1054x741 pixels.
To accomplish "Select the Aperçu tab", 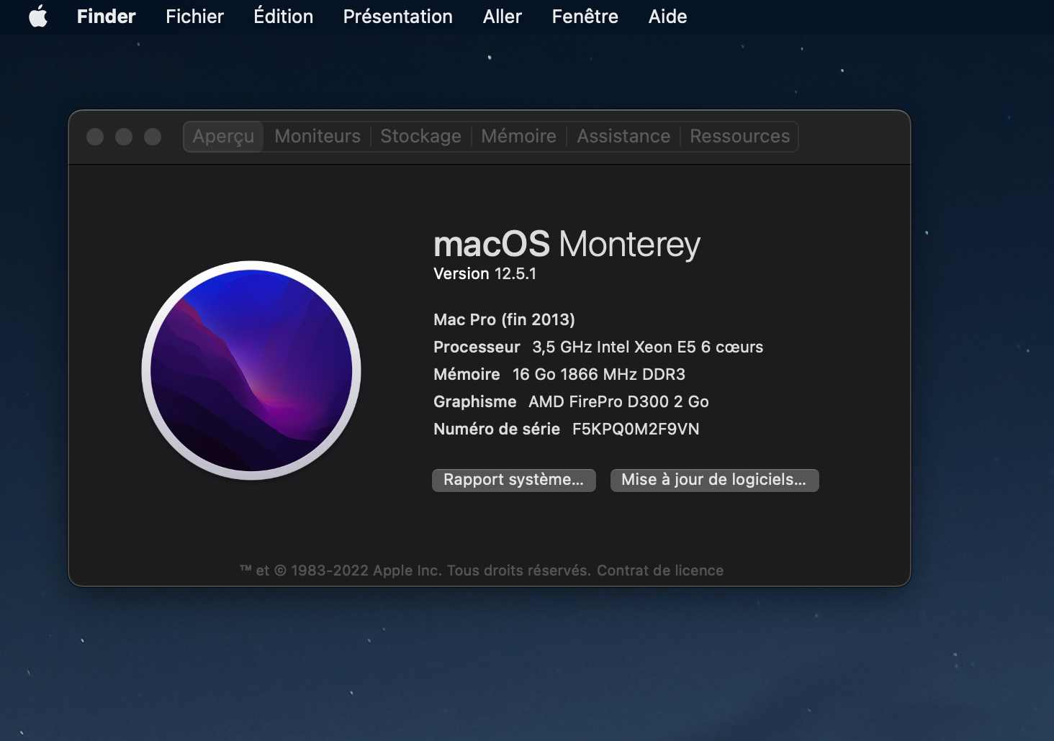I will tap(223, 137).
